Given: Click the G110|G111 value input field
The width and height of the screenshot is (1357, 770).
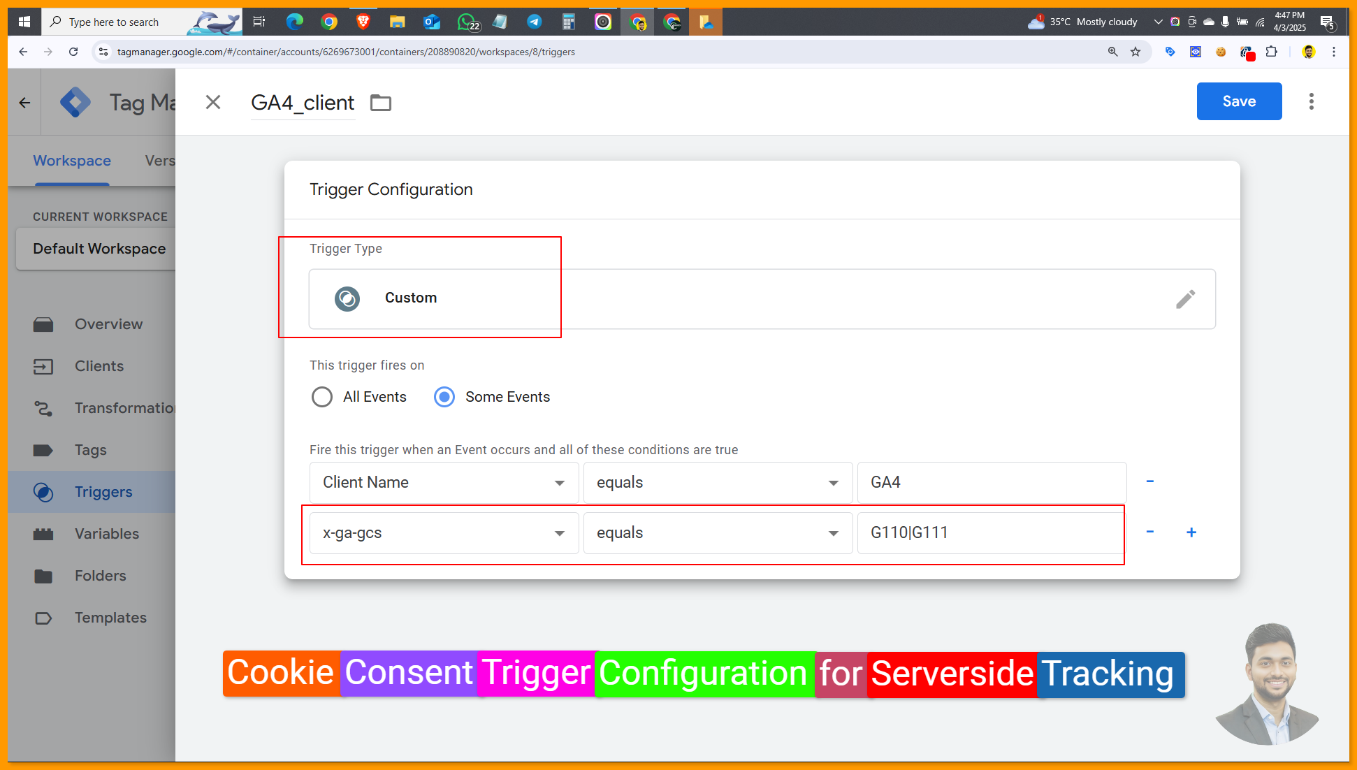Looking at the screenshot, I should pyautogui.click(x=991, y=533).
